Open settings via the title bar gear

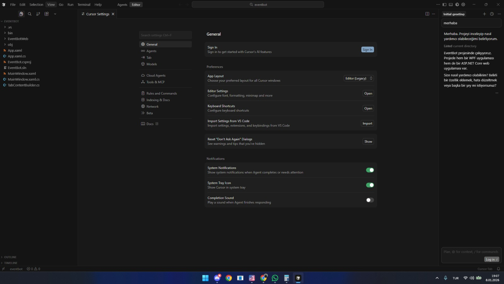463,4
